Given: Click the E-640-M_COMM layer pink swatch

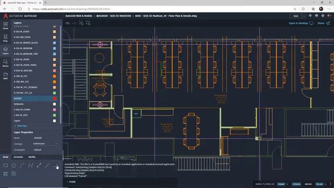Looking at the screenshot, I should [54, 110].
